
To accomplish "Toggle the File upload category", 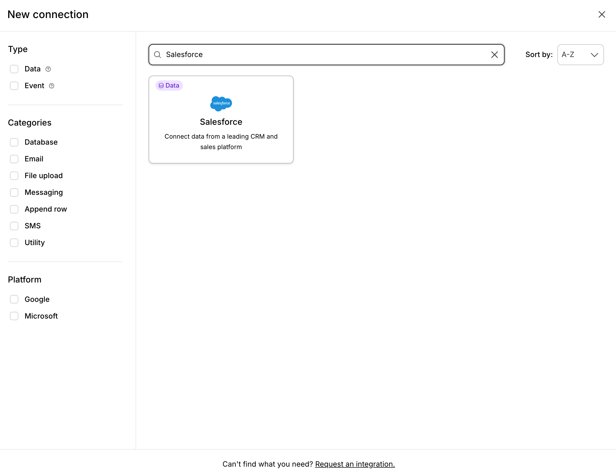I will [14, 176].
